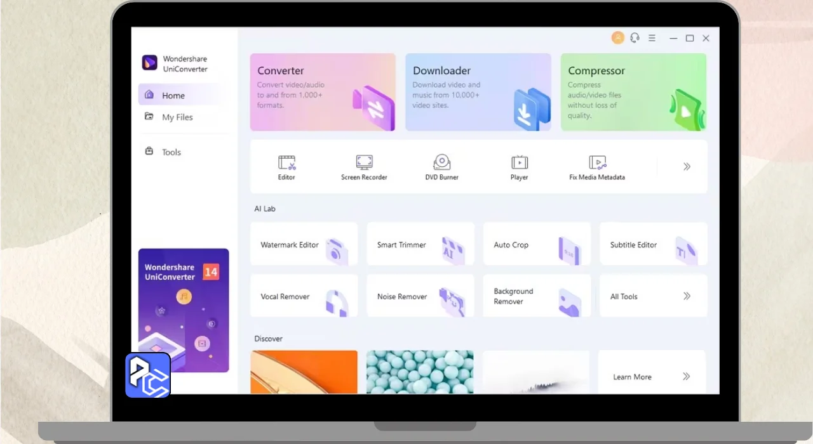Viewport: 813px width, 444px height.
Task: Click the Discover section heading
Action: (x=269, y=339)
